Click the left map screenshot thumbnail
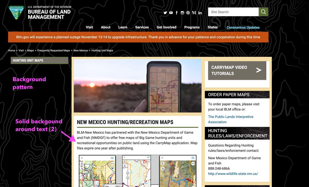This screenshot has width=309, height=187. tap(97, 171)
